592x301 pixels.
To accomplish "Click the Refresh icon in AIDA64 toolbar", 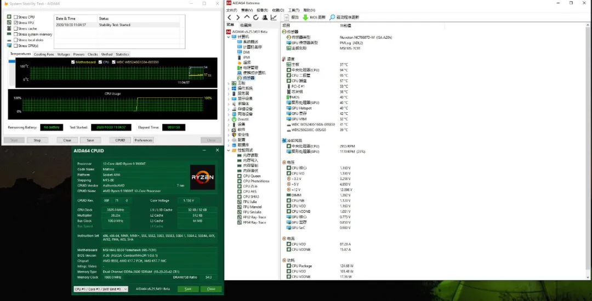I will [257, 18].
